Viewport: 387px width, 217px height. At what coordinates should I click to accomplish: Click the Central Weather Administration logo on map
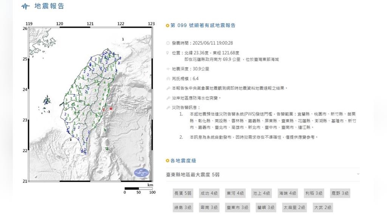pos(142,173)
